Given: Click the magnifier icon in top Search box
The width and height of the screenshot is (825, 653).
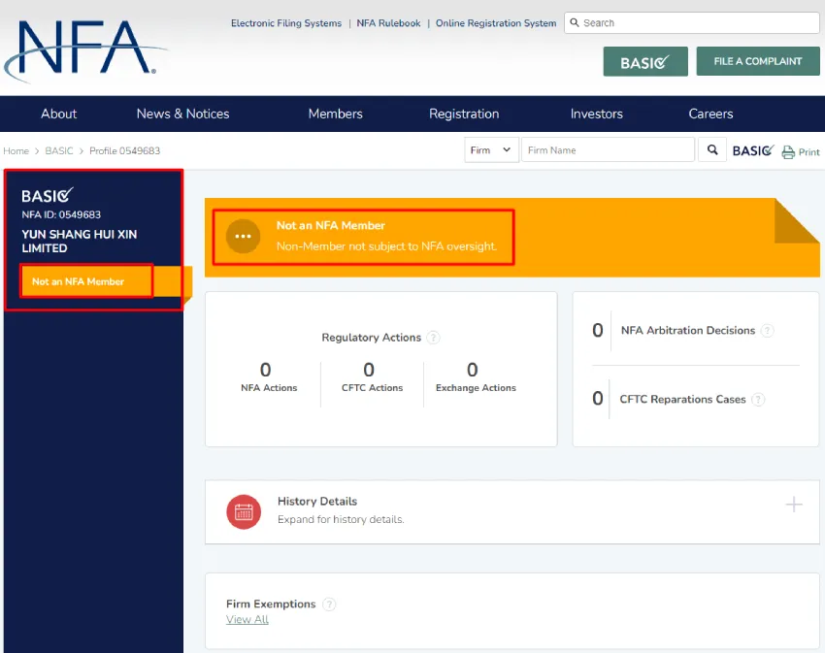Looking at the screenshot, I should [x=575, y=22].
